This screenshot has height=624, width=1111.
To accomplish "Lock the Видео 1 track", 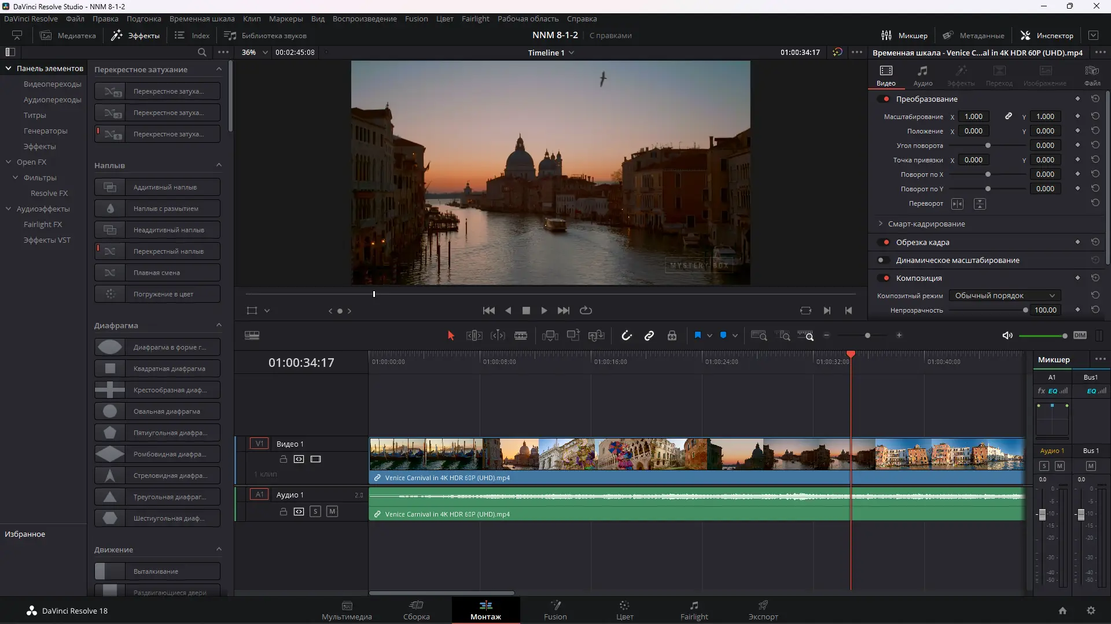I will pos(284,459).
